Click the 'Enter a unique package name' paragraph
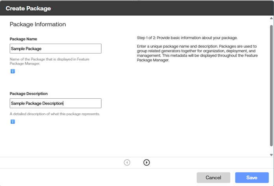Image resolution: width=274 pixels, height=186 pixels. 197,53
